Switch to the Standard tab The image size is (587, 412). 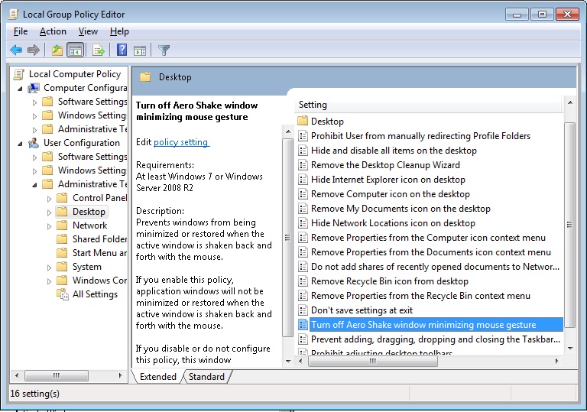click(206, 376)
